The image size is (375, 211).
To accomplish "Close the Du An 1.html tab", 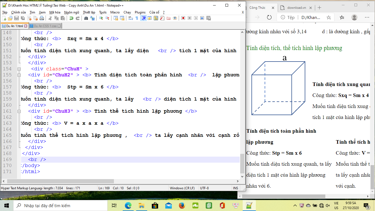I will (26, 26).
